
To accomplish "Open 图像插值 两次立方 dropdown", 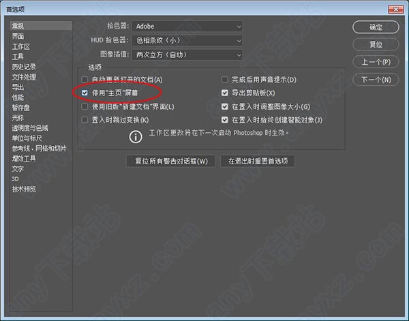I will pyautogui.click(x=187, y=55).
